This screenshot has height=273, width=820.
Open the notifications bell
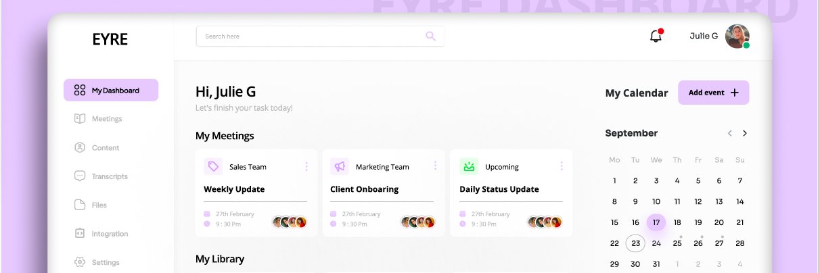(656, 36)
